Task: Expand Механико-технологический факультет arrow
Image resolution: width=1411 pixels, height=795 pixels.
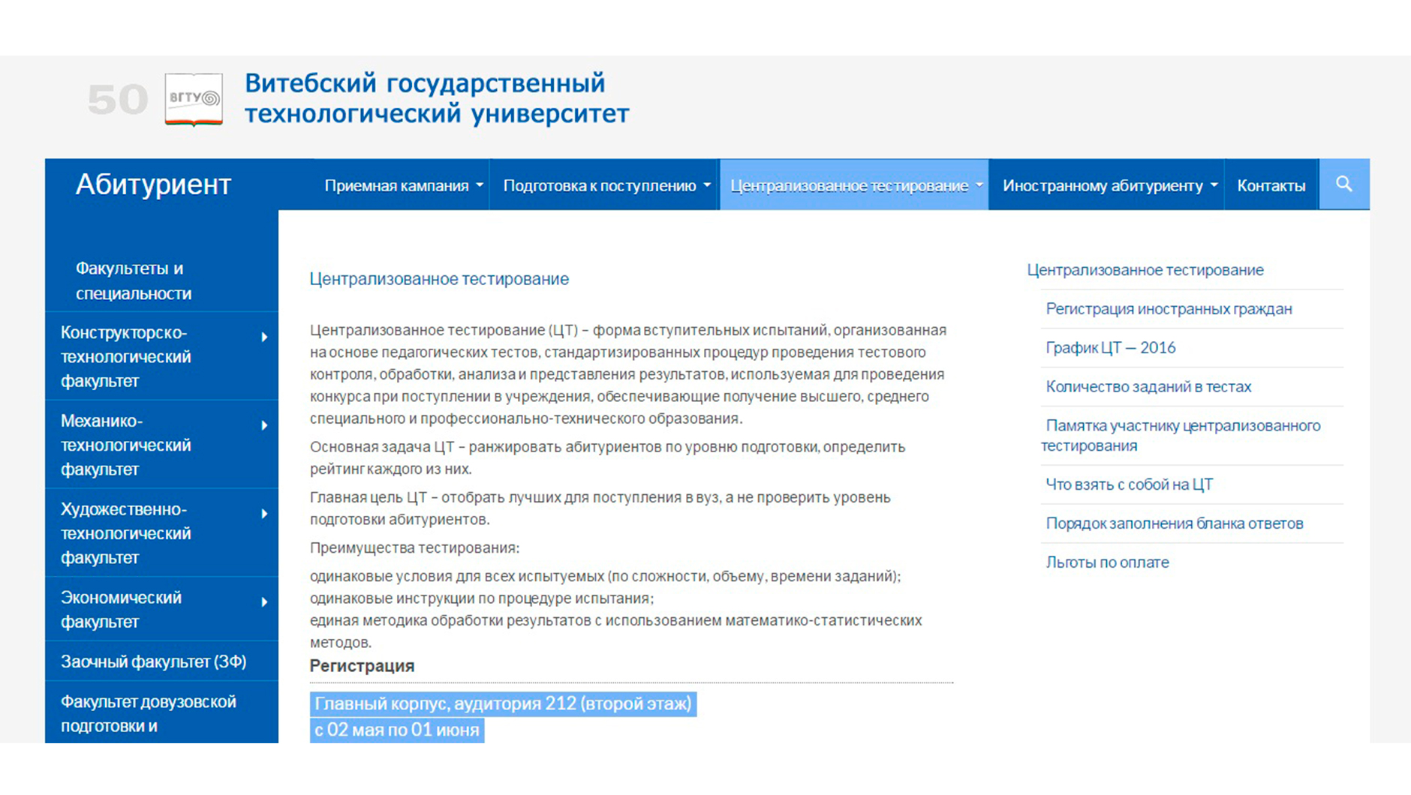Action: click(264, 426)
